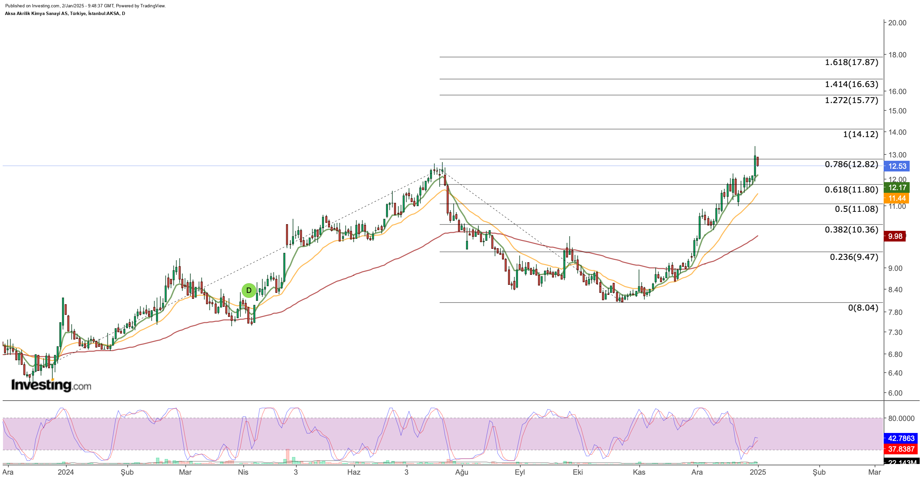Click the 2024 time axis label
The height and width of the screenshot is (479, 922).
pyautogui.click(x=66, y=473)
